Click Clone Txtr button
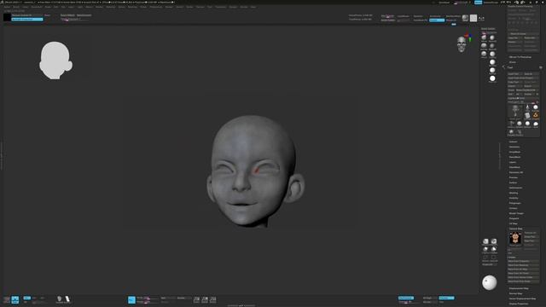This screenshot has height=307, width=546. click(531, 237)
